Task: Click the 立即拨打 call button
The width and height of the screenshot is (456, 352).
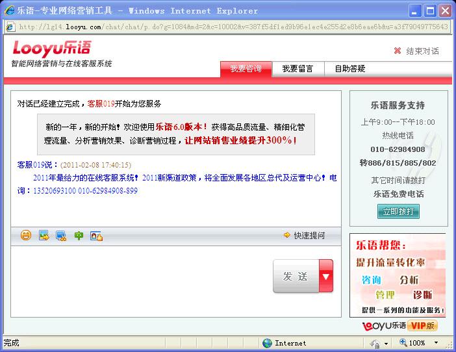Action: [398, 211]
